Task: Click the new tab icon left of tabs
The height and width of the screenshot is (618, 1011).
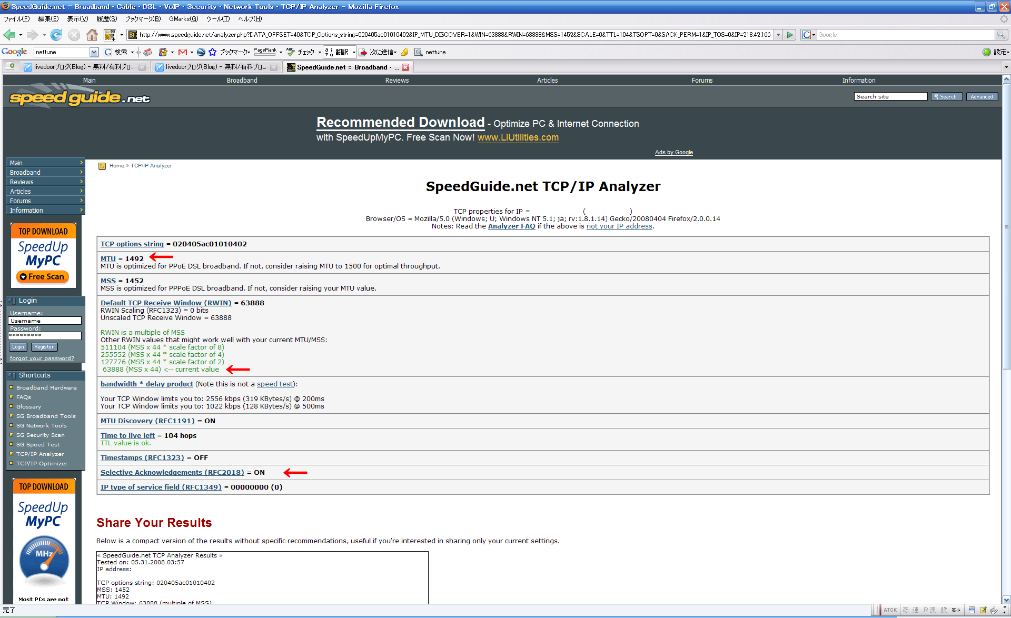Action: click(x=9, y=66)
